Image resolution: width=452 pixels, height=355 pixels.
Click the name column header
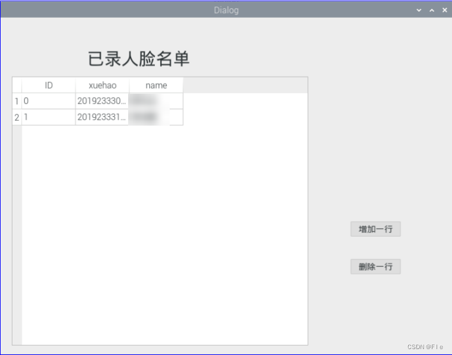tap(156, 85)
